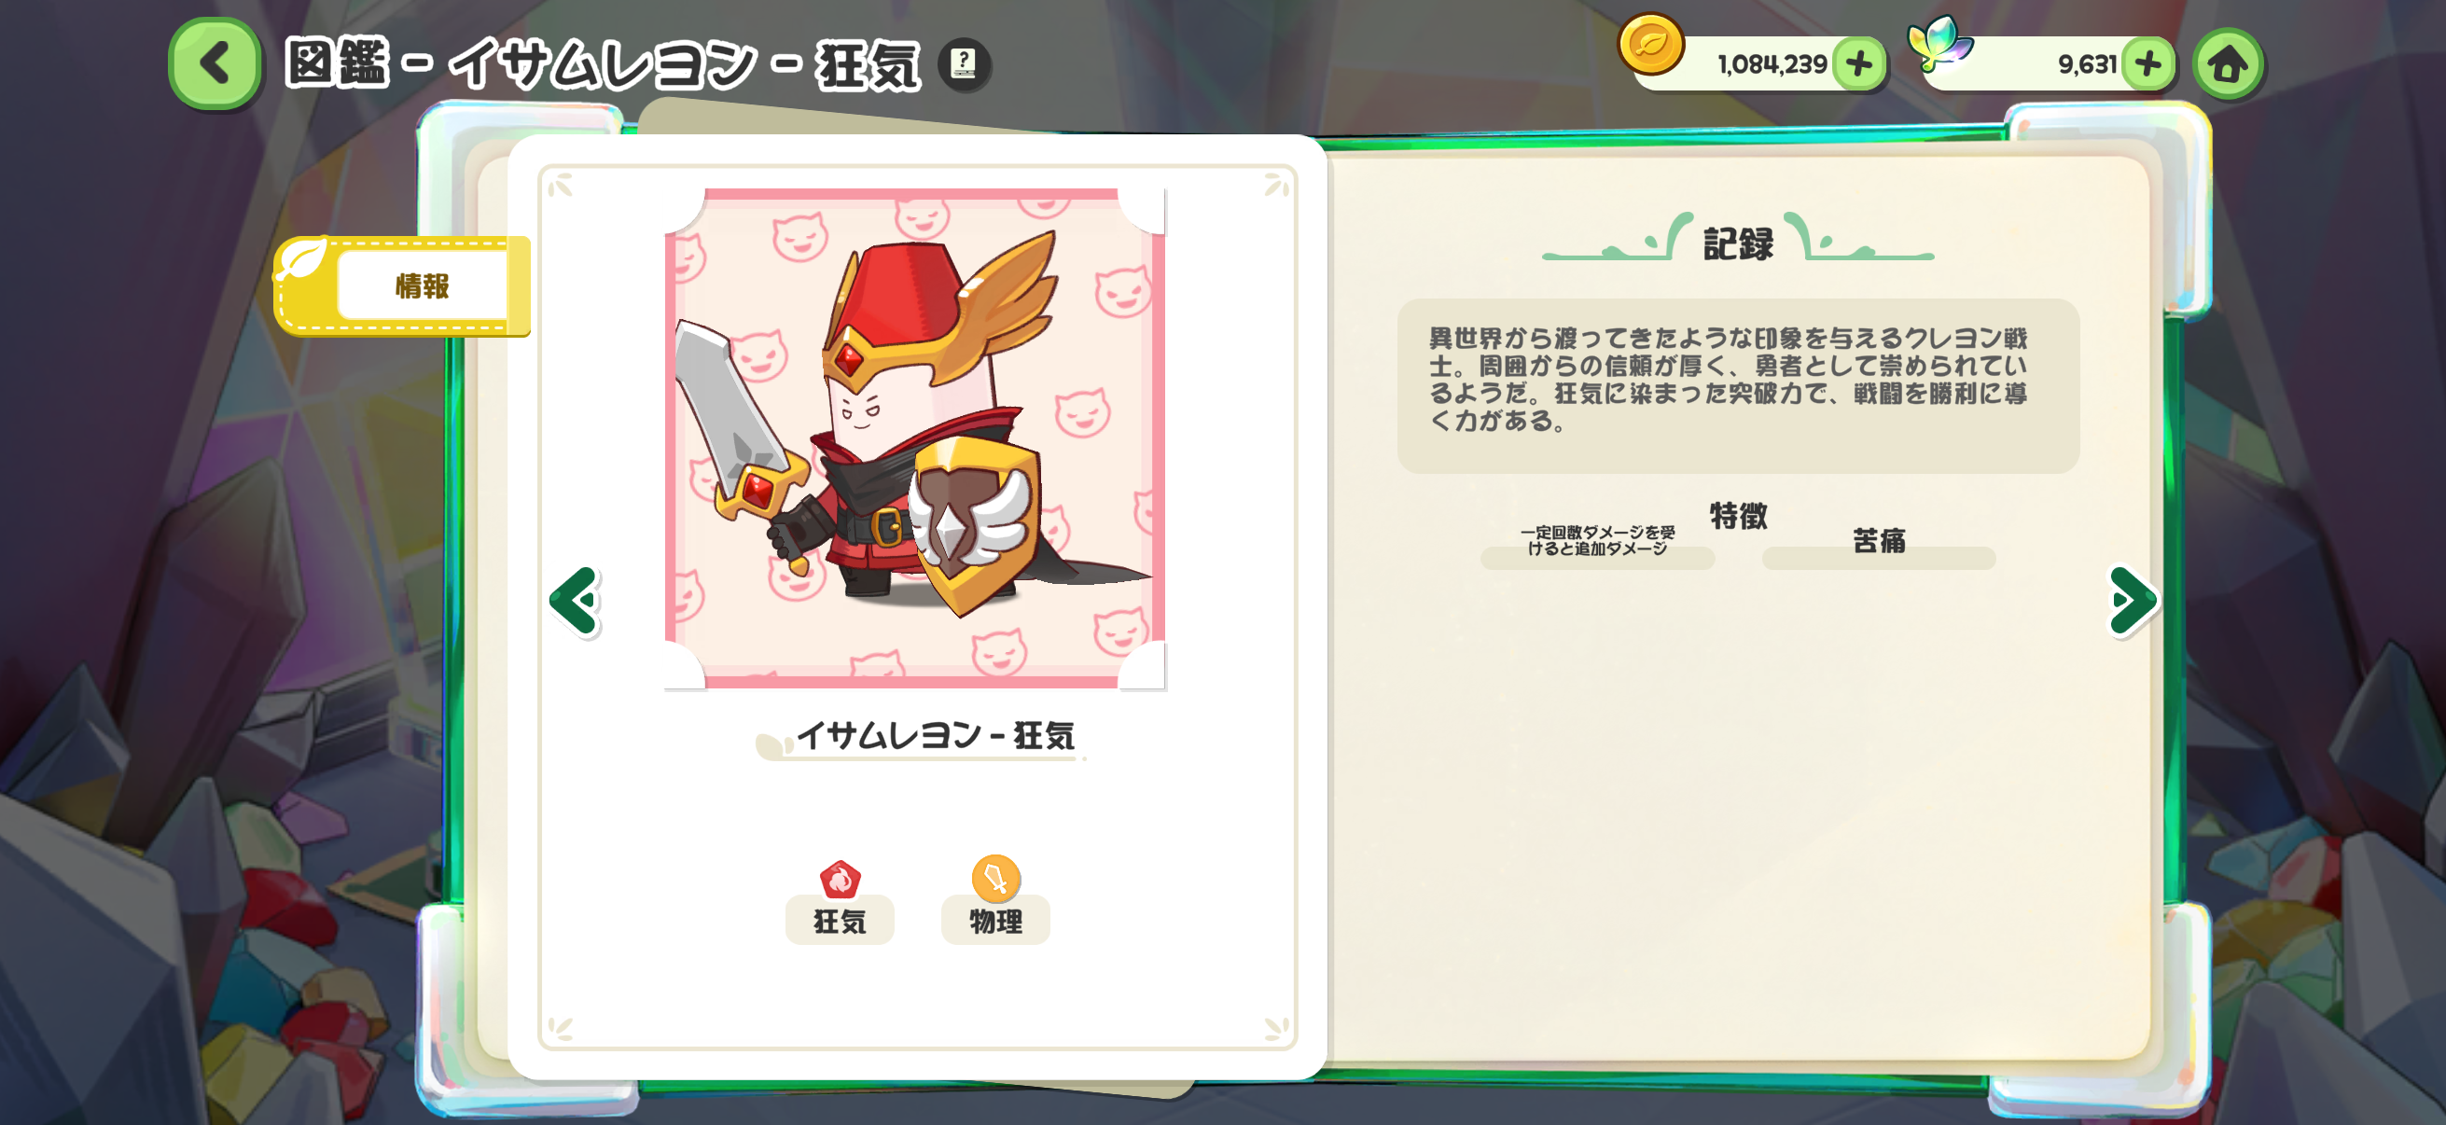This screenshot has width=2446, height=1125.
Task: Select the 一定回数ダメージ trait tag
Action: click(1597, 546)
